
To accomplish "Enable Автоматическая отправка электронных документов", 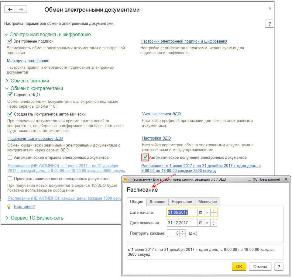I will tap(10, 158).
